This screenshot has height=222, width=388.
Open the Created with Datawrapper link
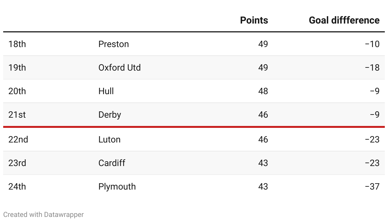click(x=44, y=215)
